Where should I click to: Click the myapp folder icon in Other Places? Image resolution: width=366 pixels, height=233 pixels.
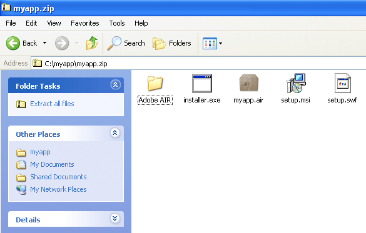click(x=21, y=152)
